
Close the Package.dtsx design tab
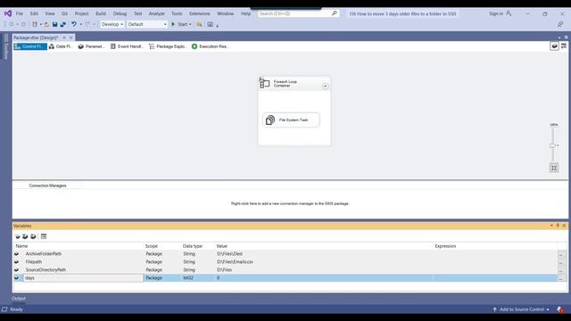(71, 37)
